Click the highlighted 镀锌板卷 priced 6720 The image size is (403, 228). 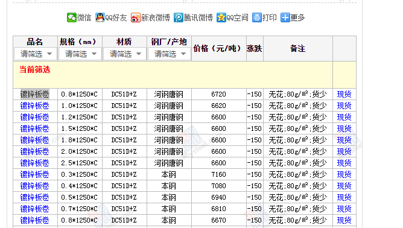pyautogui.click(x=35, y=94)
